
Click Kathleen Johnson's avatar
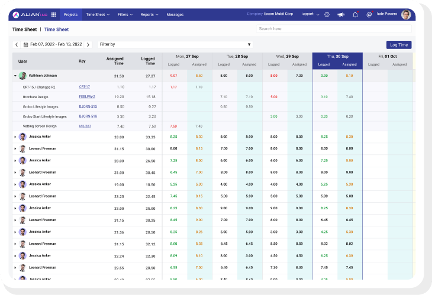point(22,76)
